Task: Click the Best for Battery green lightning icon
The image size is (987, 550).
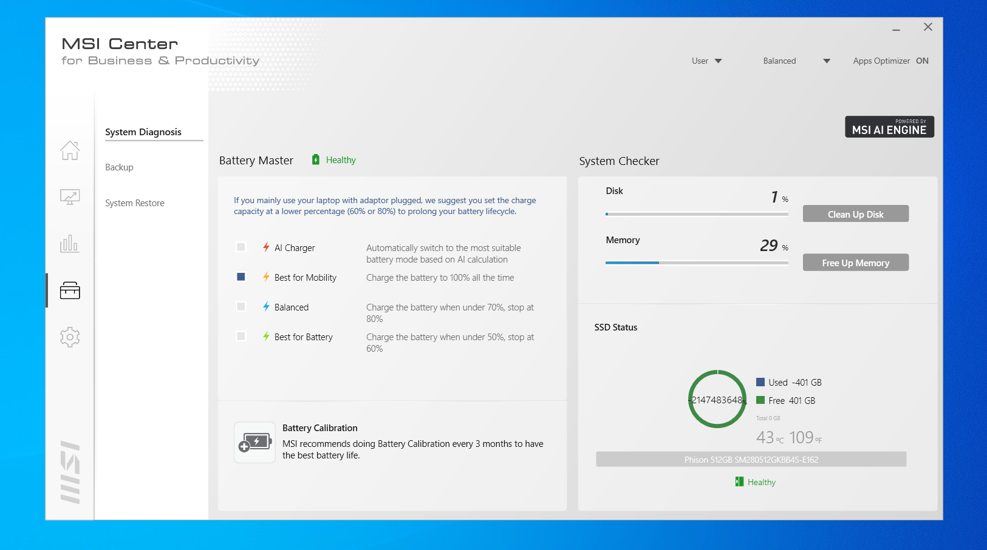Action: click(266, 337)
